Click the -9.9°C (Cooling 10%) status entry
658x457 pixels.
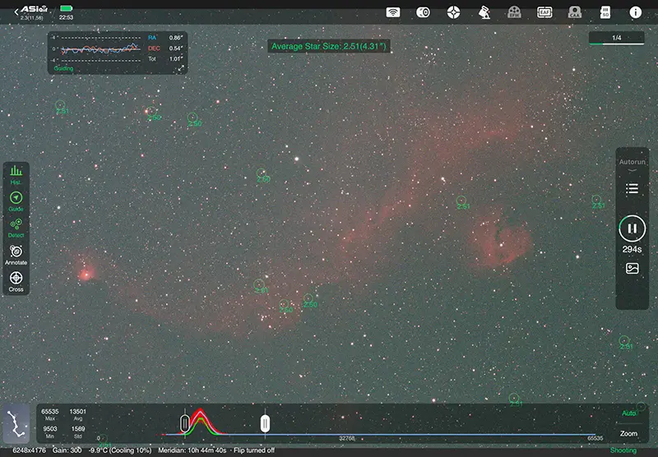point(120,450)
